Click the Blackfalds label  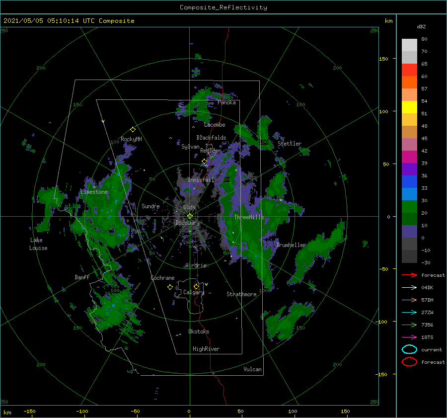coord(211,138)
